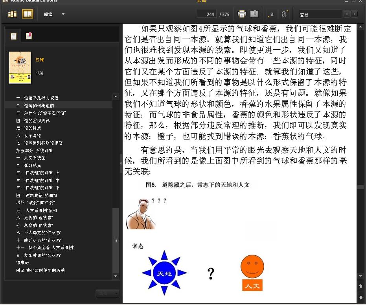Click contents list scroll-up arrow
Screen dimensions: 366x305
point(116,97)
